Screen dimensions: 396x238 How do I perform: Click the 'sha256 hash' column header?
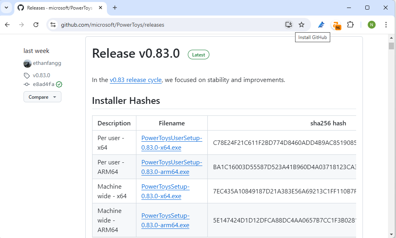click(x=328, y=123)
